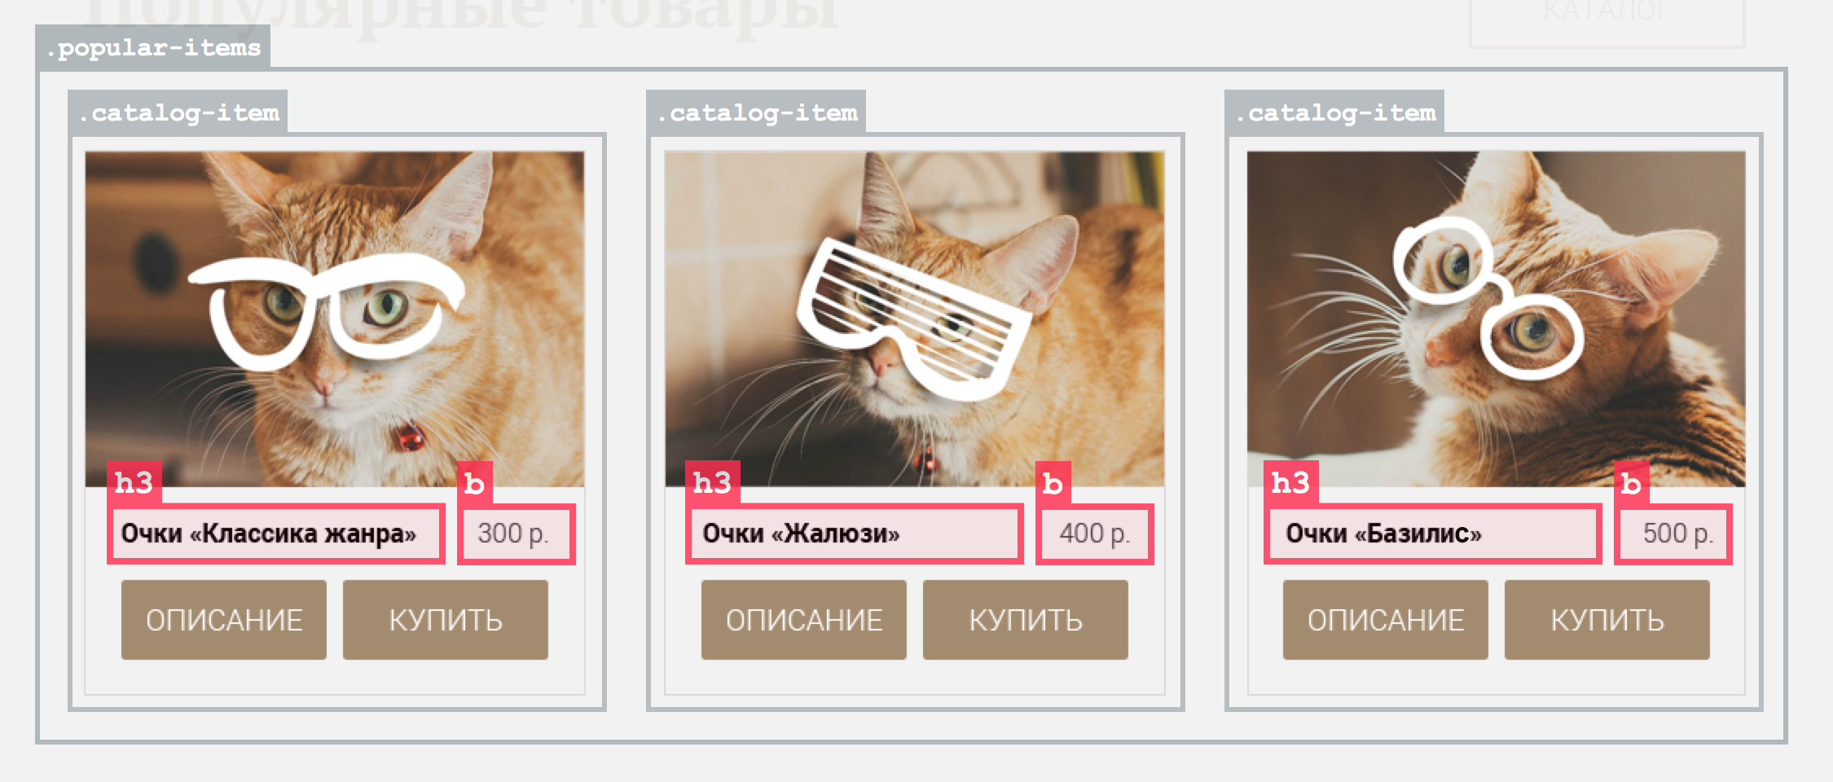Click the 500 р. price
The image size is (1833, 782).
(x=1678, y=534)
